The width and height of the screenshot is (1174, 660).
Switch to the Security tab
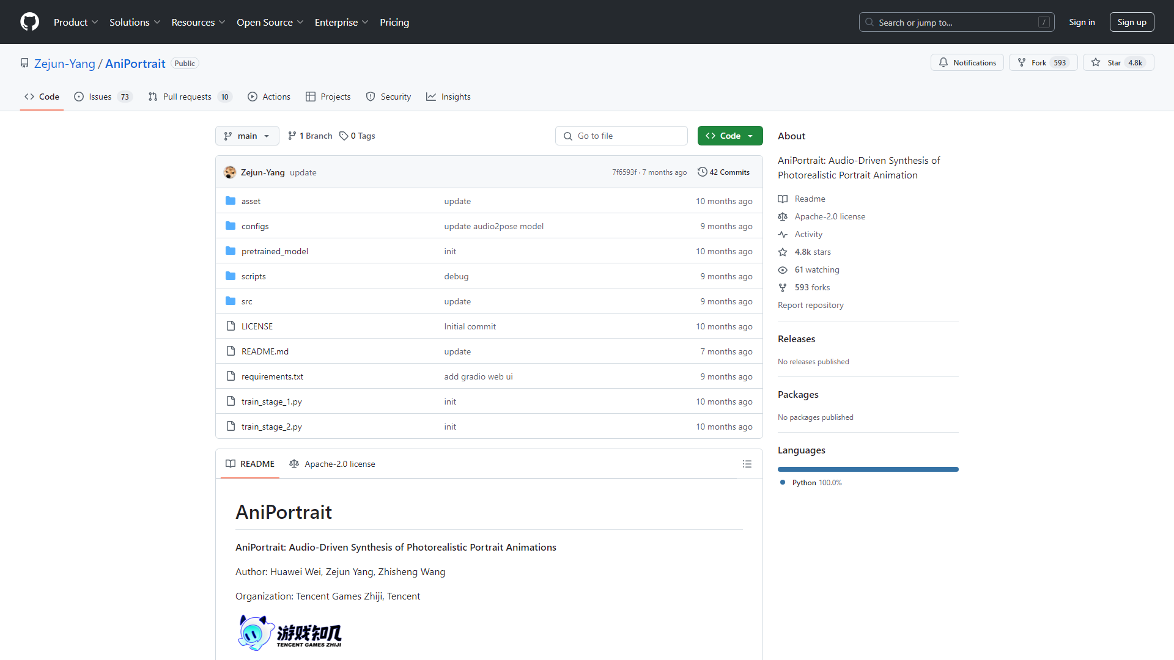tap(388, 97)
